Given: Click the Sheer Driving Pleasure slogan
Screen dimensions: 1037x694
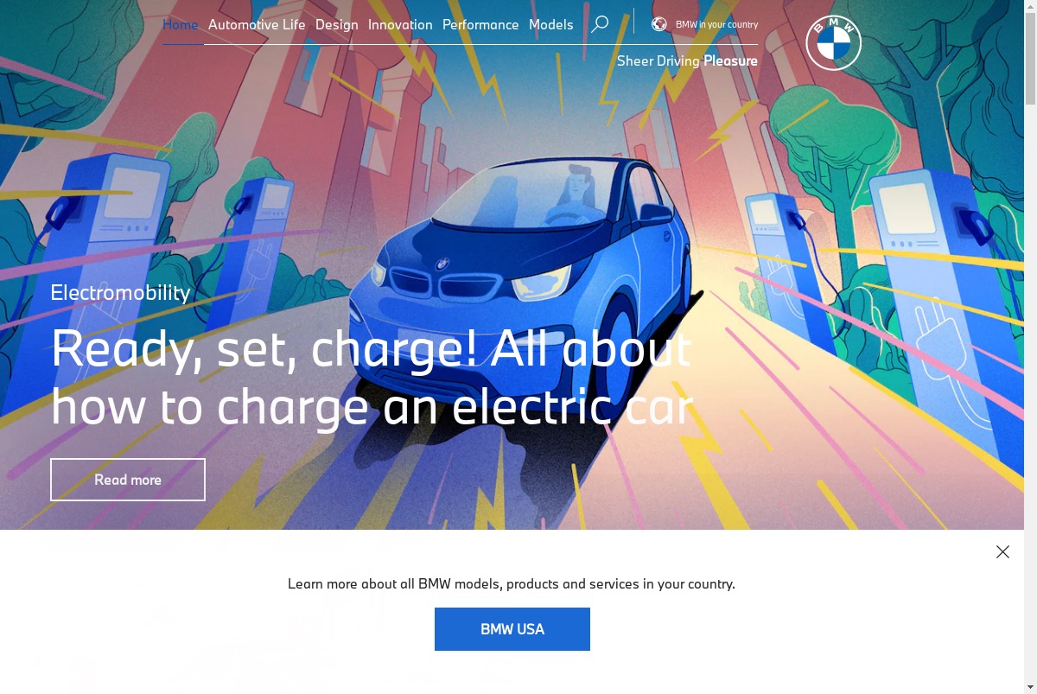Looking at the screenshot, I should tap(687, 60).
